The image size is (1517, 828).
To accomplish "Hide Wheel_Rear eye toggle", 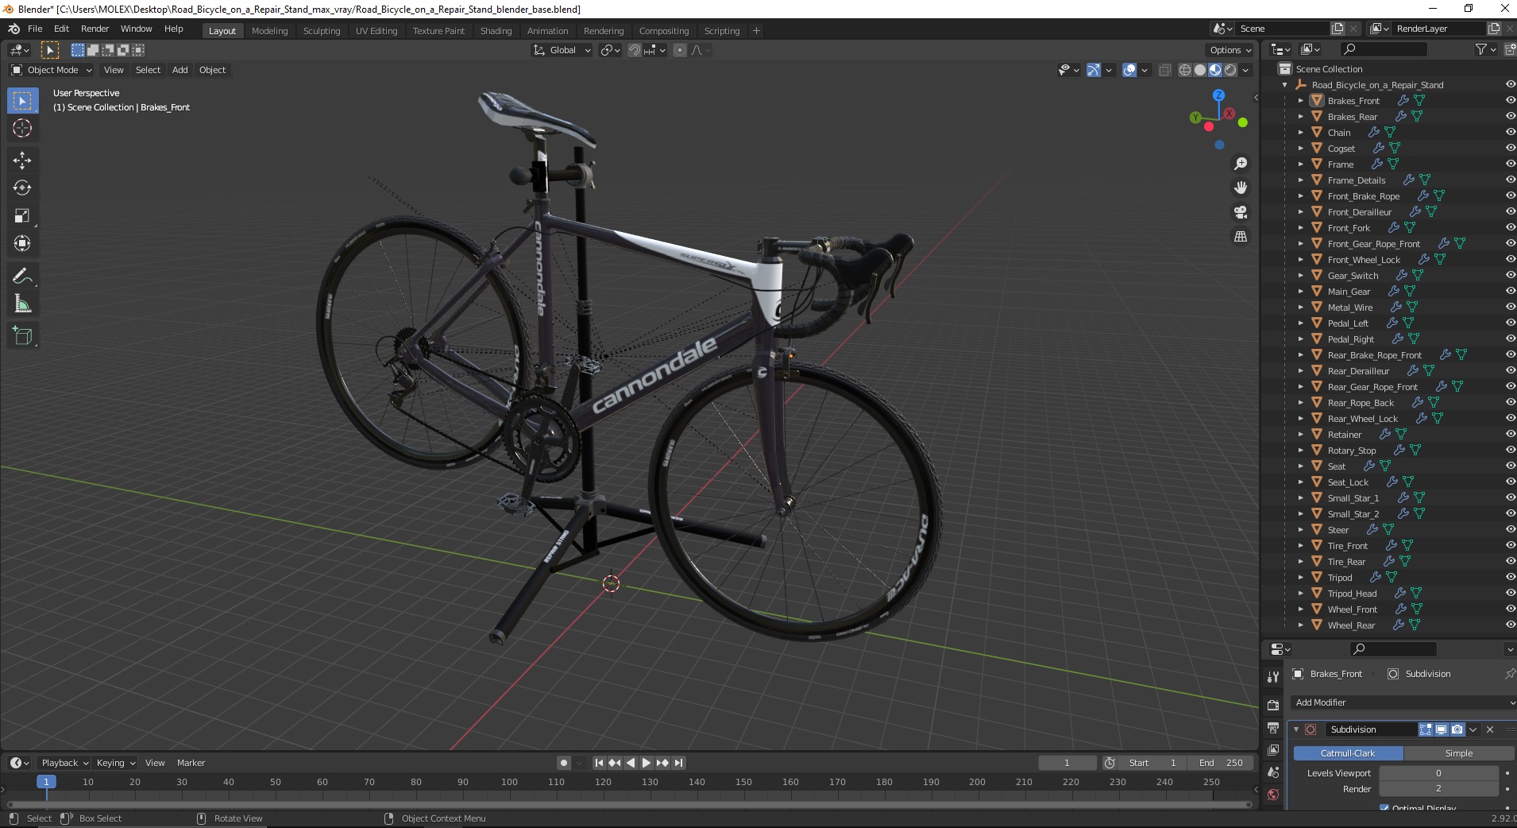I will point(1510,625).
